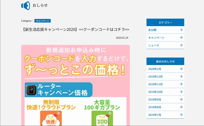Click the ず〜っとこの価格! banner text

(x=75, y=70)
